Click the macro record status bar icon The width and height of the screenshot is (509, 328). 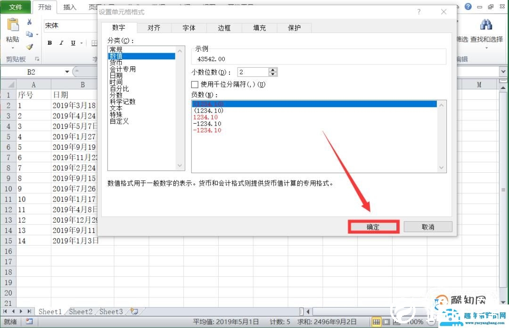point(30,321)
